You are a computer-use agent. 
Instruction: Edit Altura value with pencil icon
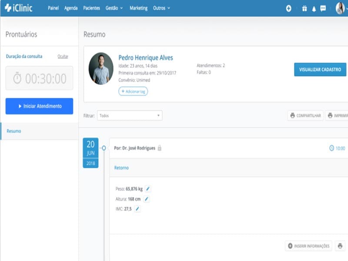[x=147, y=199]
